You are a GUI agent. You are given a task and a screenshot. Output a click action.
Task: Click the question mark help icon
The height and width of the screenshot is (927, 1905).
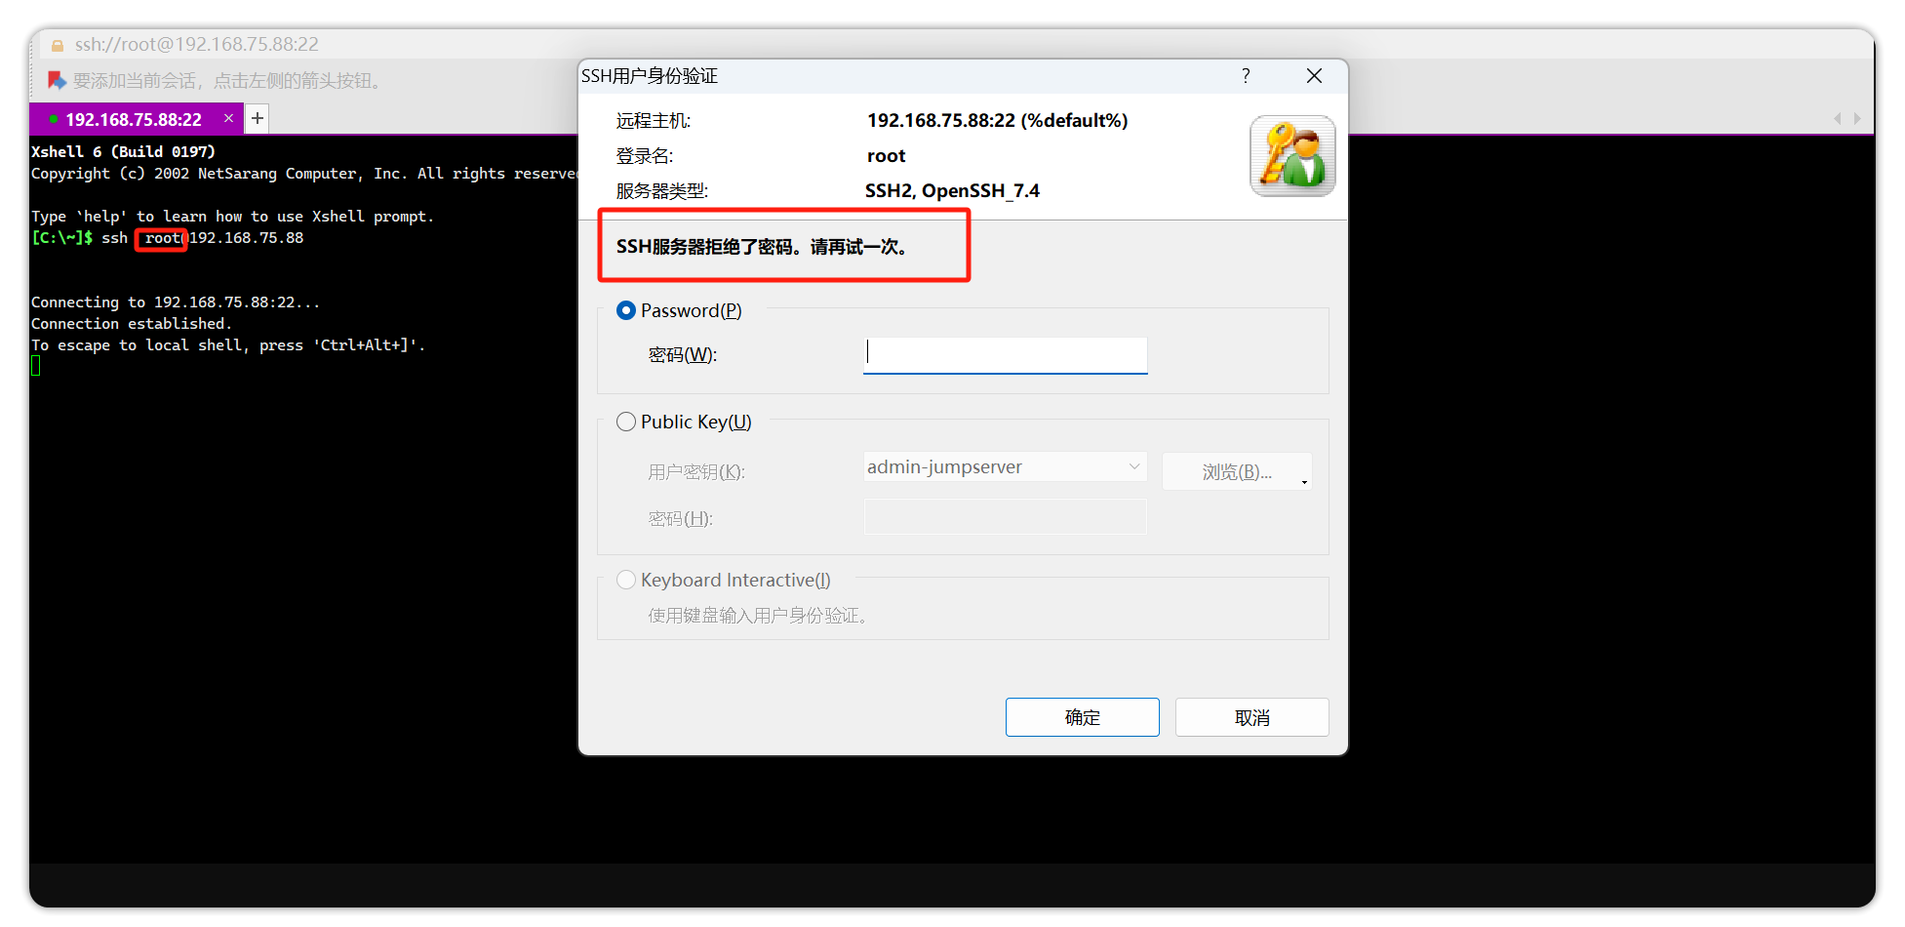coord(1246,76)
